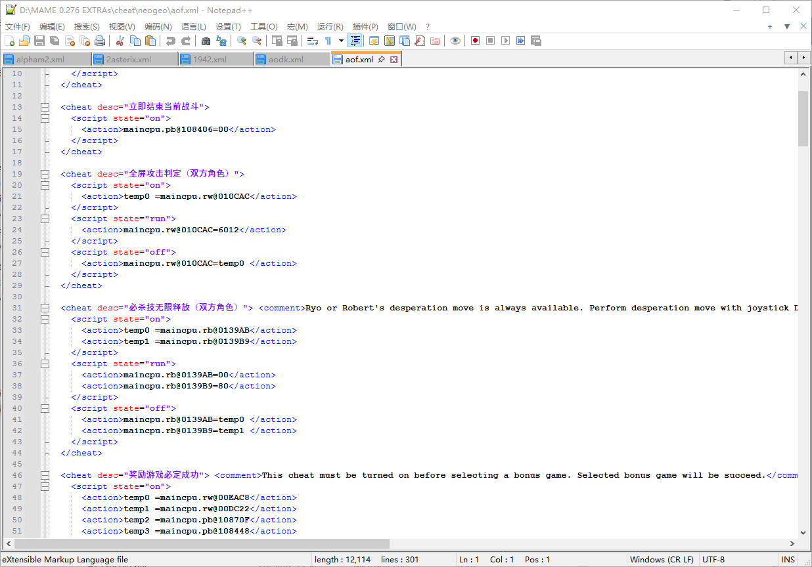Save the current file via toolbar

[39, 41]
